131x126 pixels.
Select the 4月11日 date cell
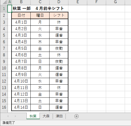click(x=21, y=88)
